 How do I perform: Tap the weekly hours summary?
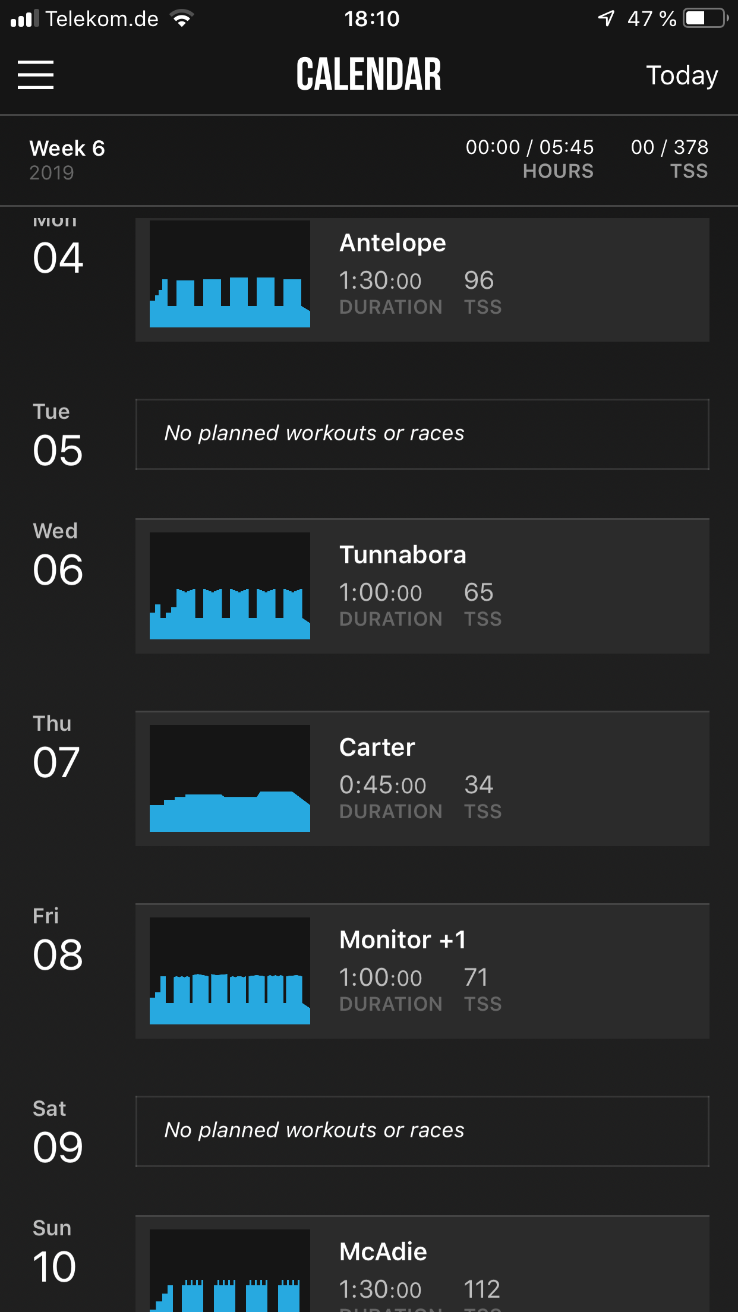529,159
